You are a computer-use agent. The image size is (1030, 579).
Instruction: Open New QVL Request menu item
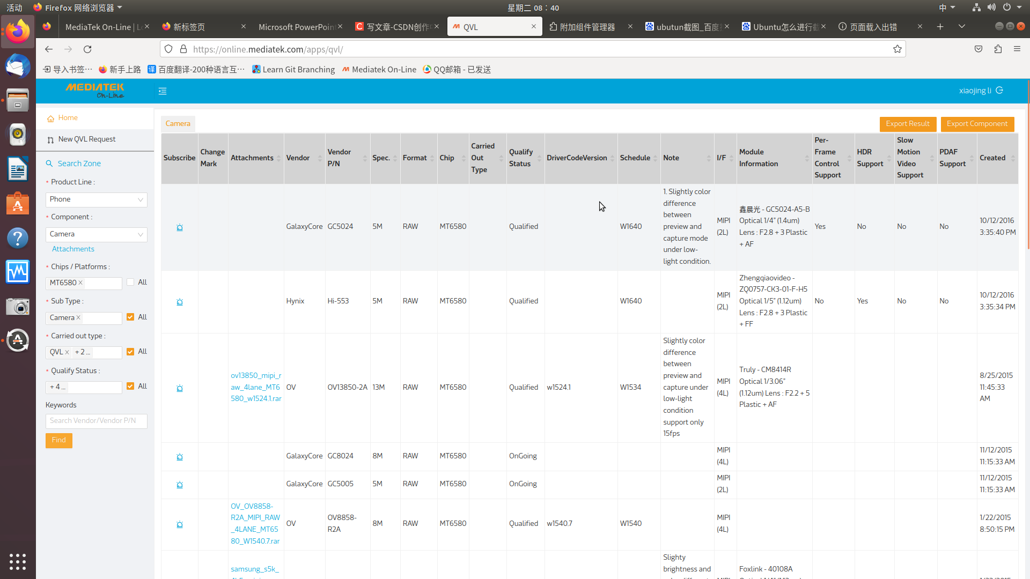point(87,139)
